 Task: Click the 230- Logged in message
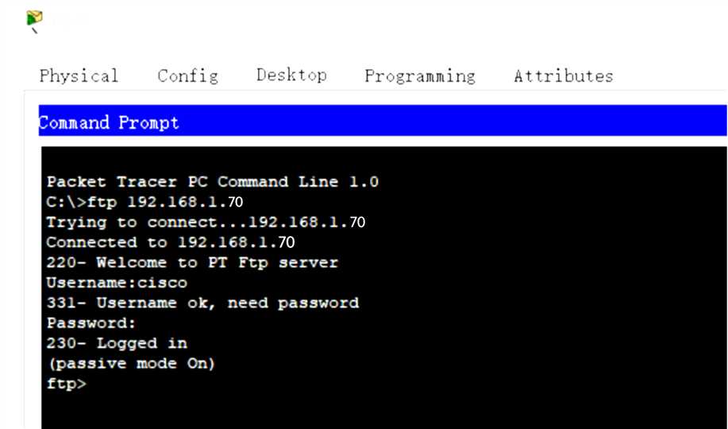[117, 343]
